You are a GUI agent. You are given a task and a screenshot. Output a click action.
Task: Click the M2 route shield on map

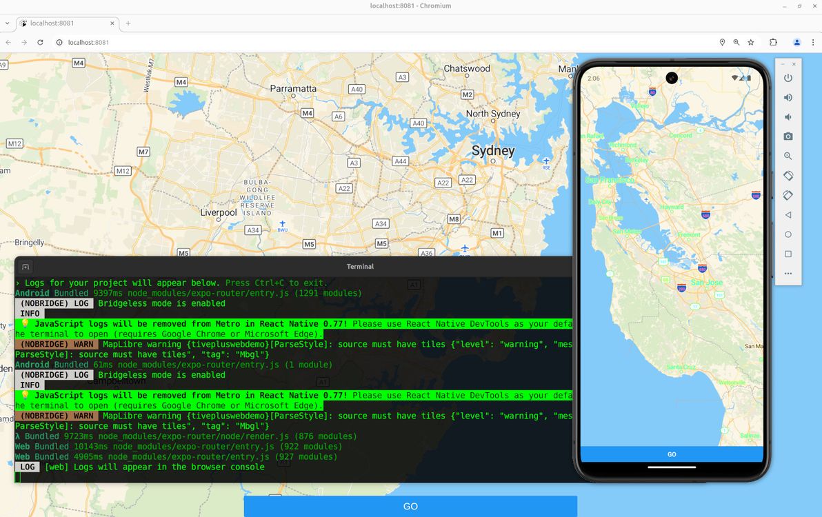[x=467, y=94]
